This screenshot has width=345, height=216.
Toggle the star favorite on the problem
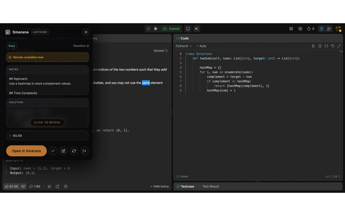pos(49,186)
